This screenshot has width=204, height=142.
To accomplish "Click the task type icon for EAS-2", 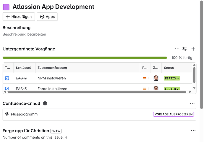I will point(7,78).
